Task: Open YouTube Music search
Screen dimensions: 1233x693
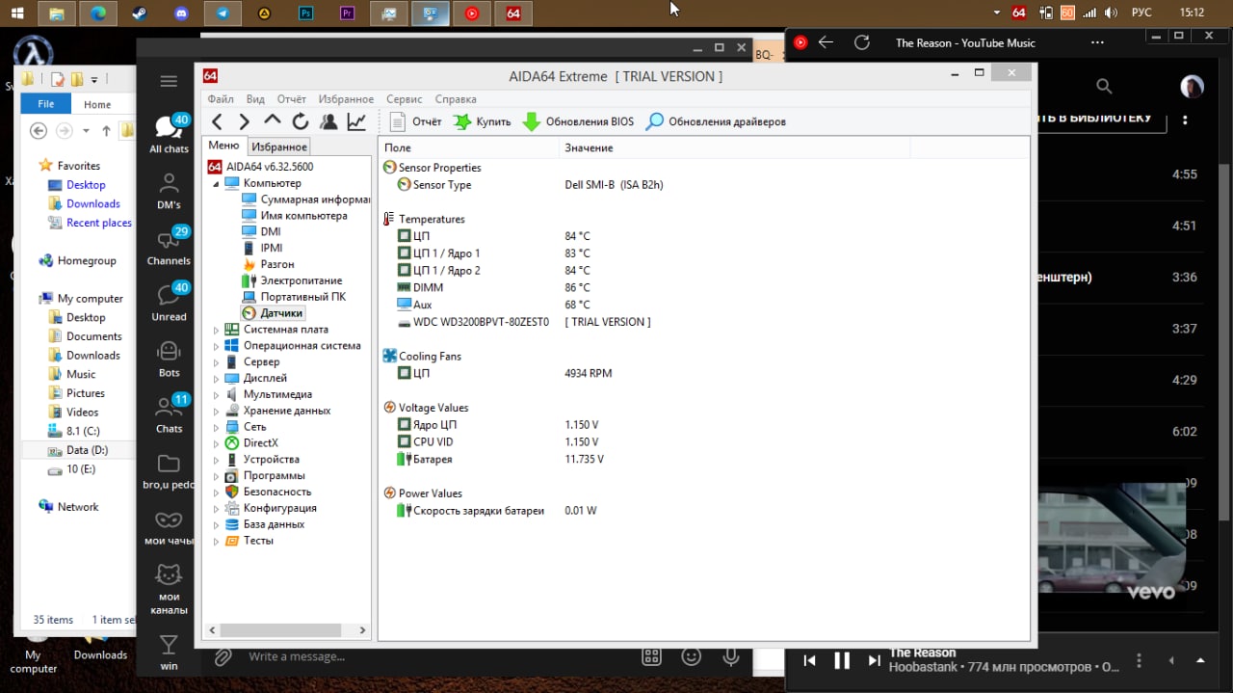Action: [x=1104, y=87]
